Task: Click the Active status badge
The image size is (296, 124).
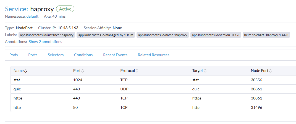Action: (x=65, y=9)
